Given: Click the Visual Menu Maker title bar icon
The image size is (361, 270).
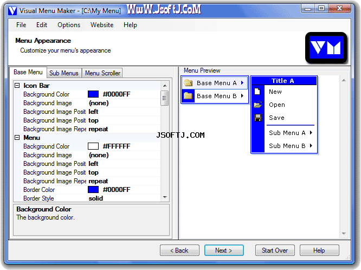Looking at the screenshot, I should coord(12,11).
